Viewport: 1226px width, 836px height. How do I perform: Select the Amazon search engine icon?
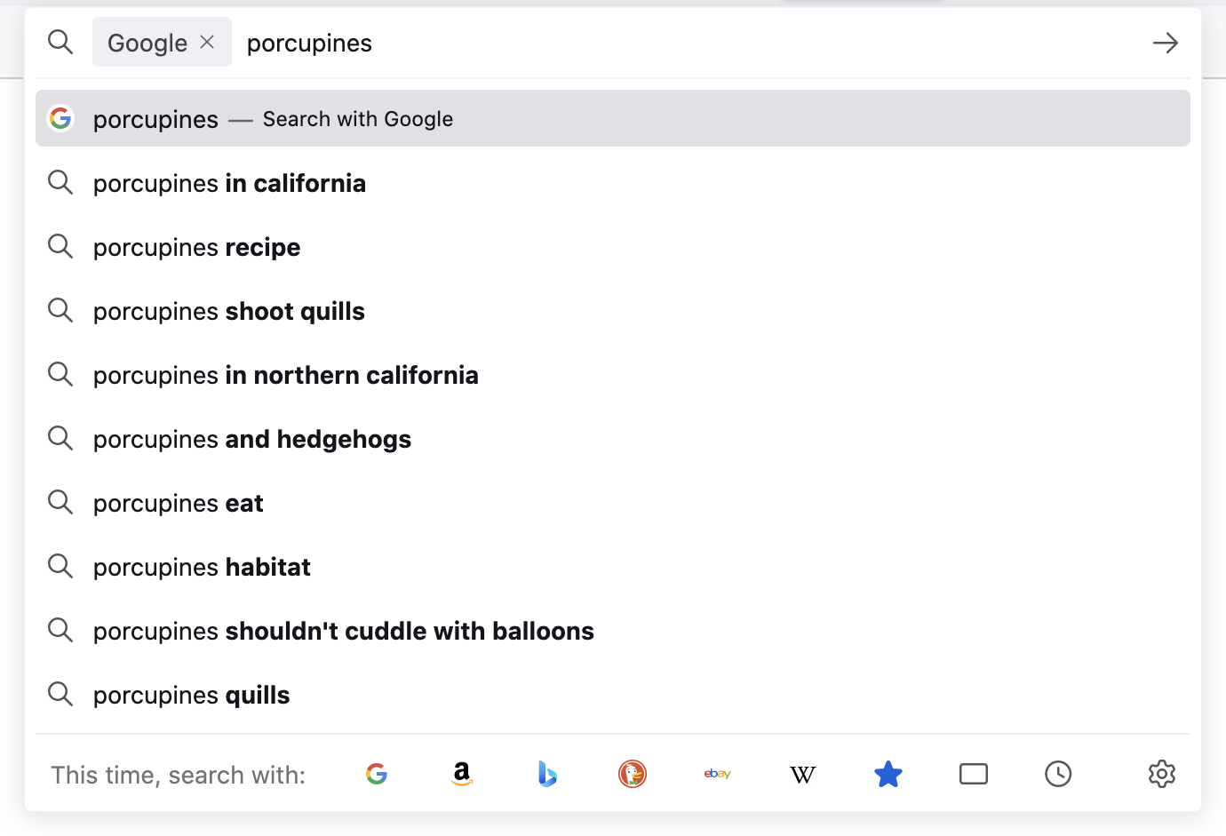coord(462,774)
